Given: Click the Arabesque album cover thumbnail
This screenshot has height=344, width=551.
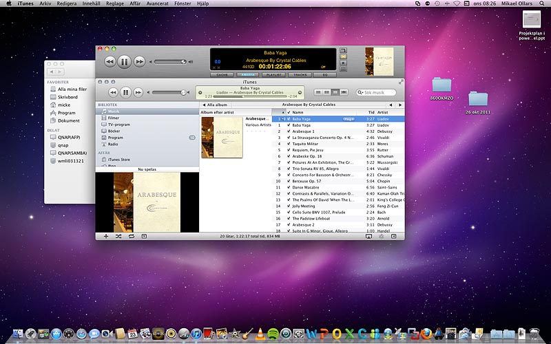Looking at the screenshot, I should (x=222, y=137).
